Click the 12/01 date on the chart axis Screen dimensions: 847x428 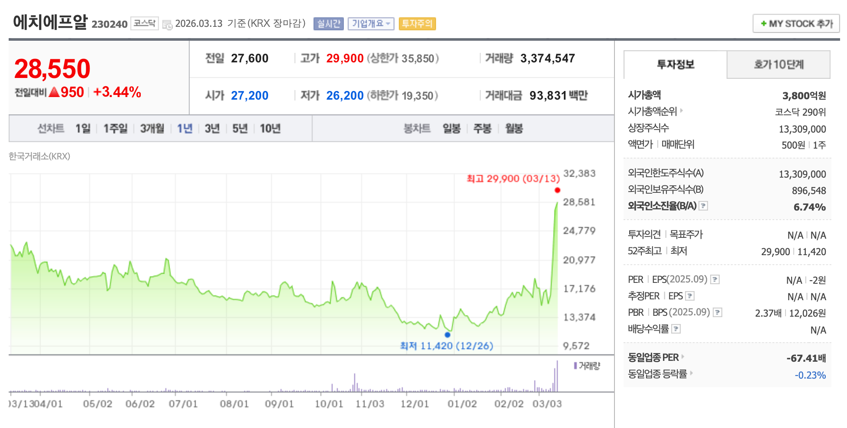click(414, 404)
